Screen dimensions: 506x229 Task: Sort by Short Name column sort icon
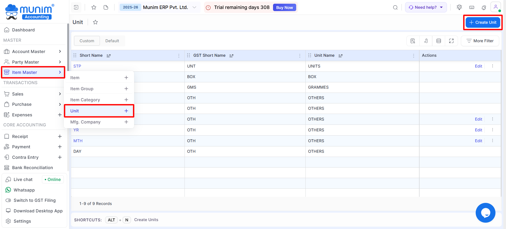pyautogui.click(x=109, y=56)
